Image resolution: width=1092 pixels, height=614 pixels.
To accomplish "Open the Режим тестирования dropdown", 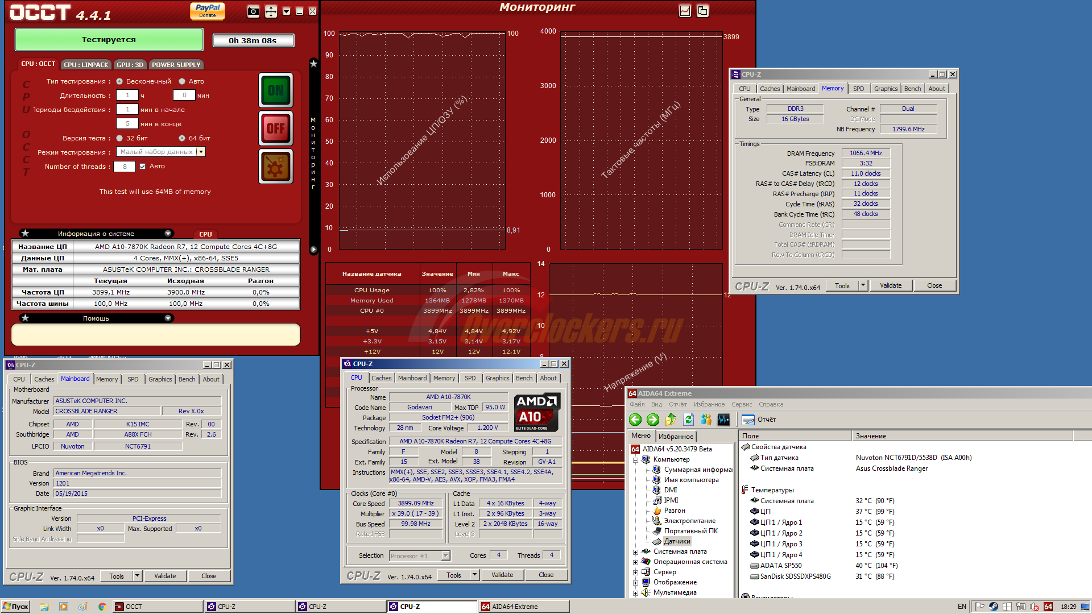I will [x=201, y=152].
